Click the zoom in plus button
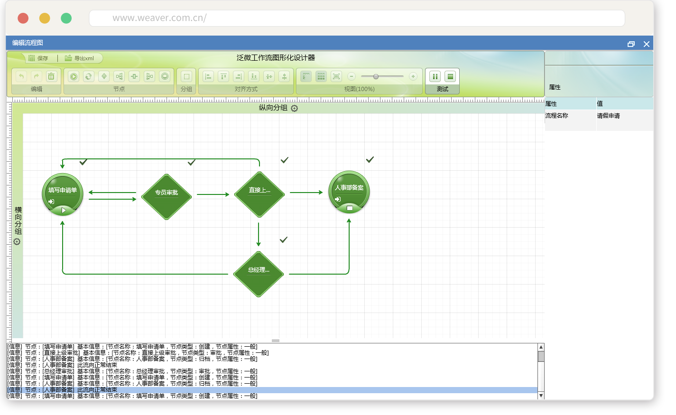Screen dimensions: 676x415 (413, 76)
